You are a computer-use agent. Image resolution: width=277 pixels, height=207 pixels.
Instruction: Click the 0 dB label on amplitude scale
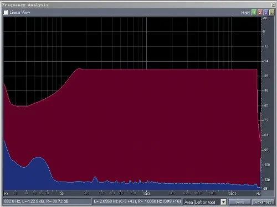pyautogui.click(x=264, y=31)
